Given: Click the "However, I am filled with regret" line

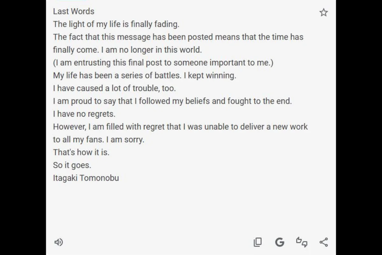Looking at the screenshot, I should 180,127.
